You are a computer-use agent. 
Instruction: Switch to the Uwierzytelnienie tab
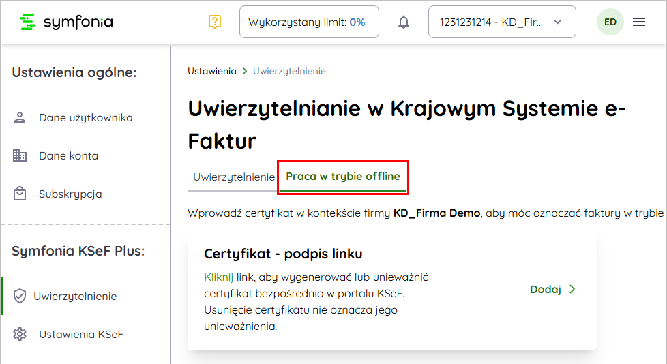(x=233, y=177)
